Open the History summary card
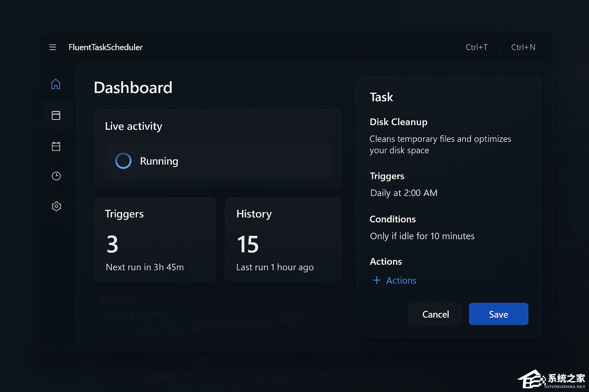This screenshot has height=392, width=589. (x=283, y=240)
